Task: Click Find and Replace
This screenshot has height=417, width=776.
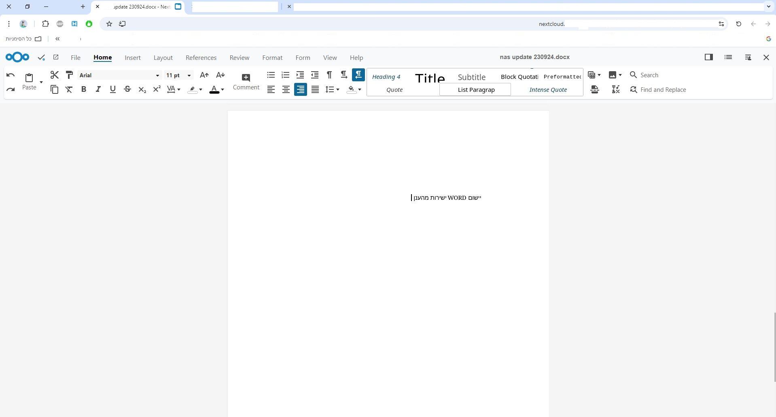Action: tap(658, 89)
